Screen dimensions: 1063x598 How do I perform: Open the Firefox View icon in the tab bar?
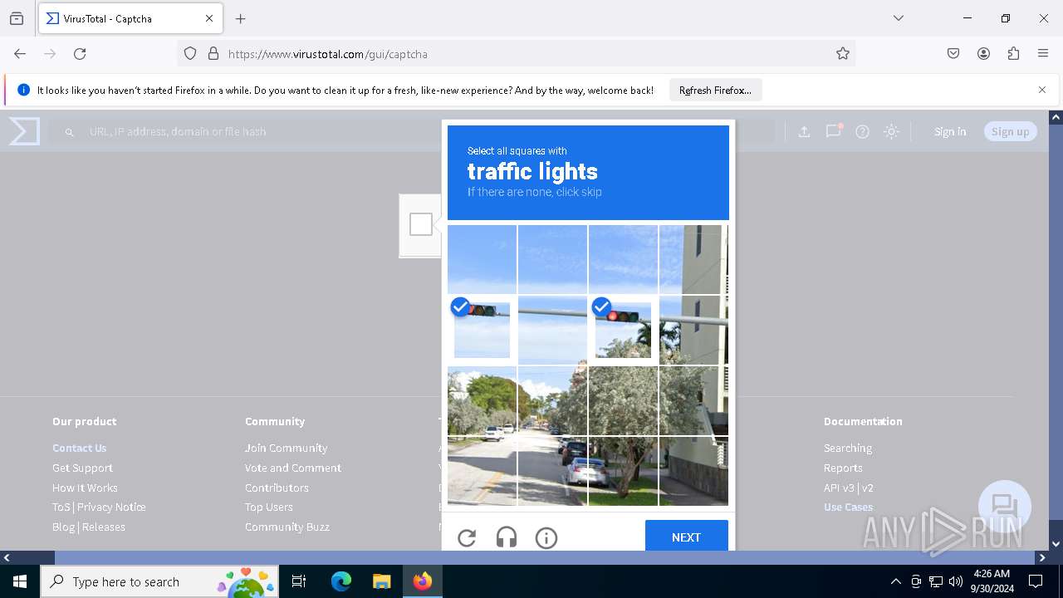(17, 18)
